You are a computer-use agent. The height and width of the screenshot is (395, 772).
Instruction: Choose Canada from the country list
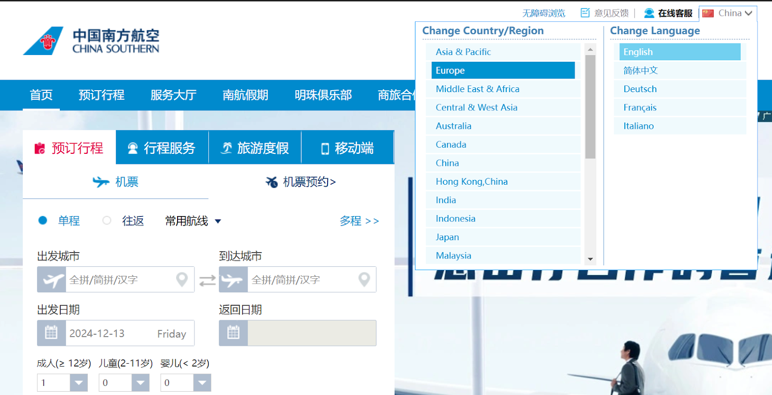[503, 145]
